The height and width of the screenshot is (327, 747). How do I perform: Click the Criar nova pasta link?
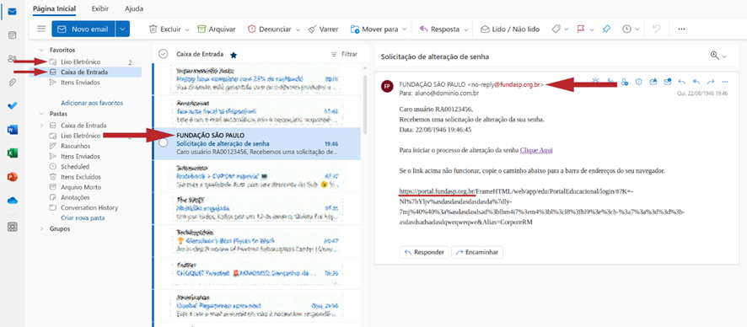point(83,218)
